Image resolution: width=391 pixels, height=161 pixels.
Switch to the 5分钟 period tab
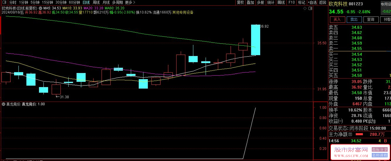[x=35, y=2]
